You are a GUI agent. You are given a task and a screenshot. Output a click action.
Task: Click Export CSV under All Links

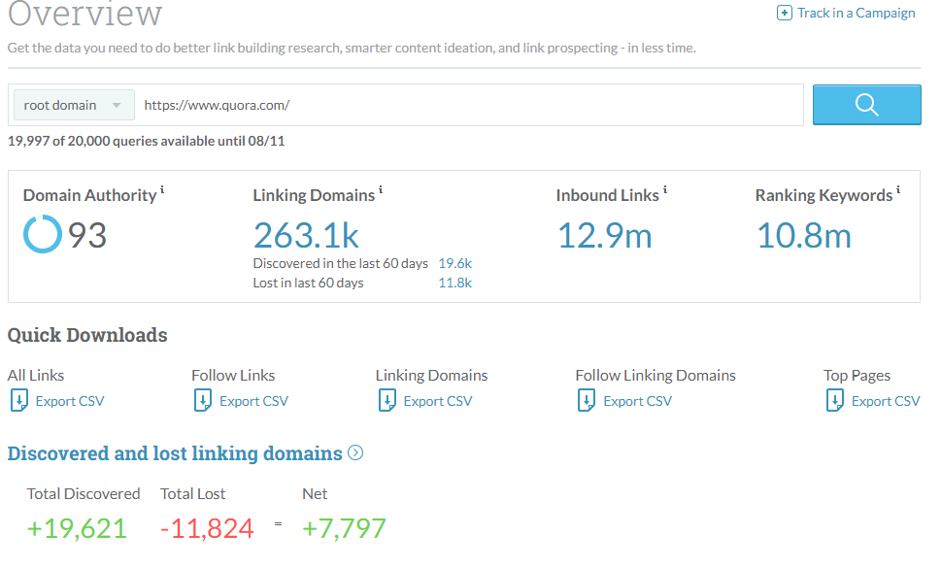(x=70, y=401)
